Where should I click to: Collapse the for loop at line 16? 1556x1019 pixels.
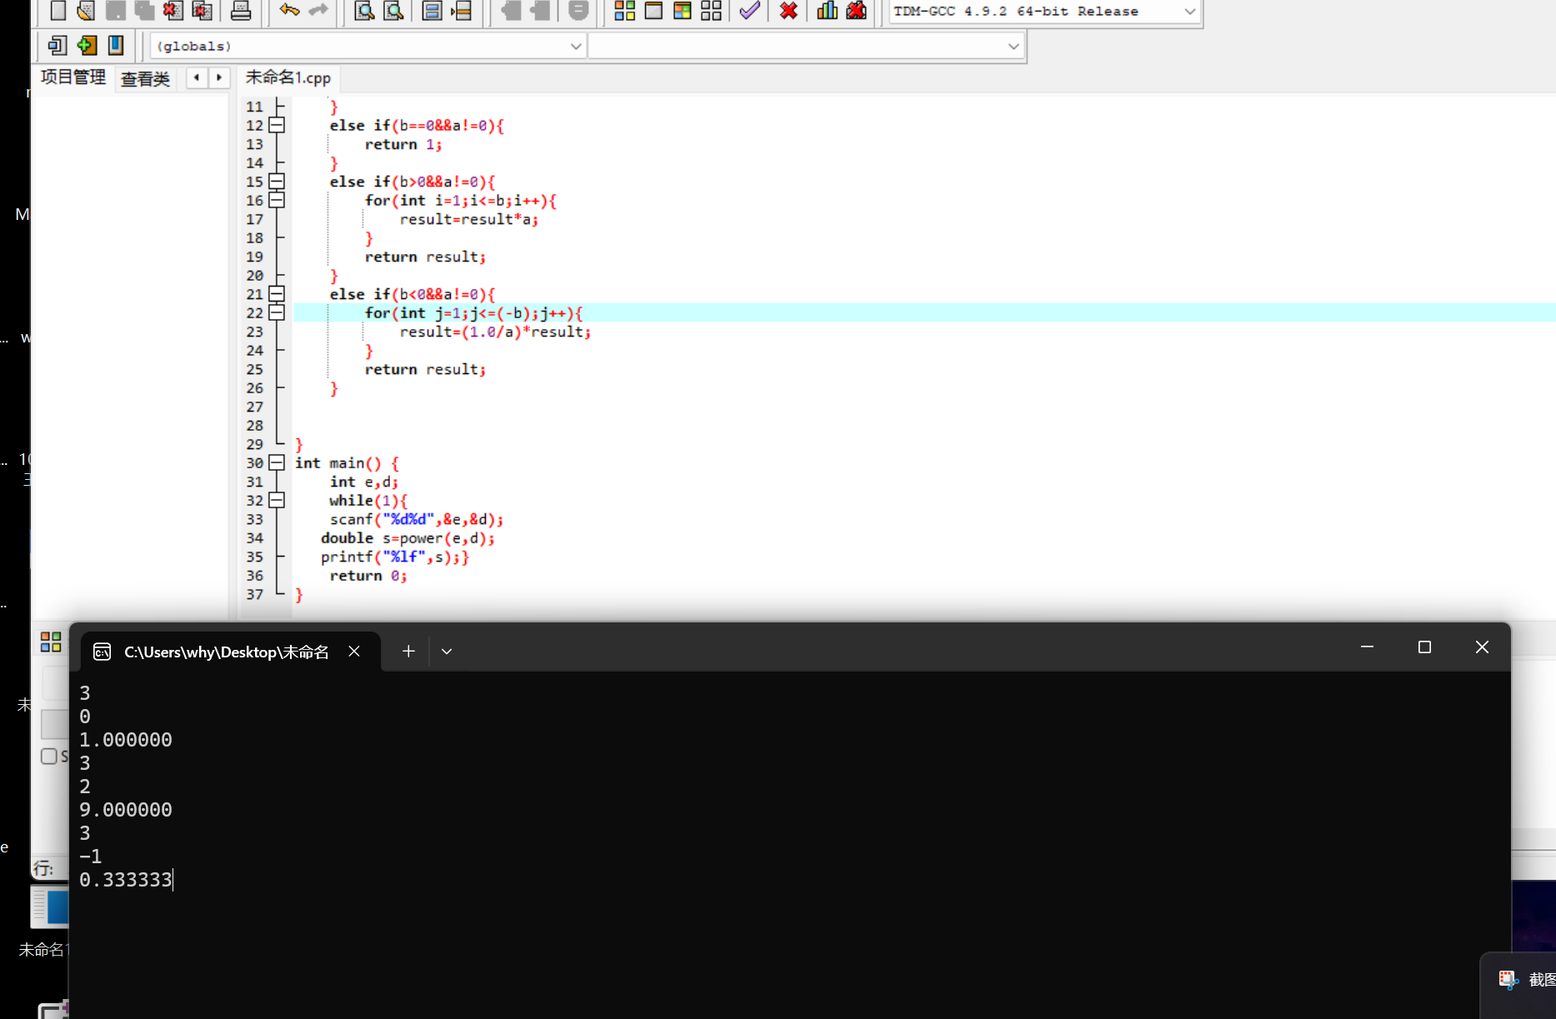pos(277,200)
